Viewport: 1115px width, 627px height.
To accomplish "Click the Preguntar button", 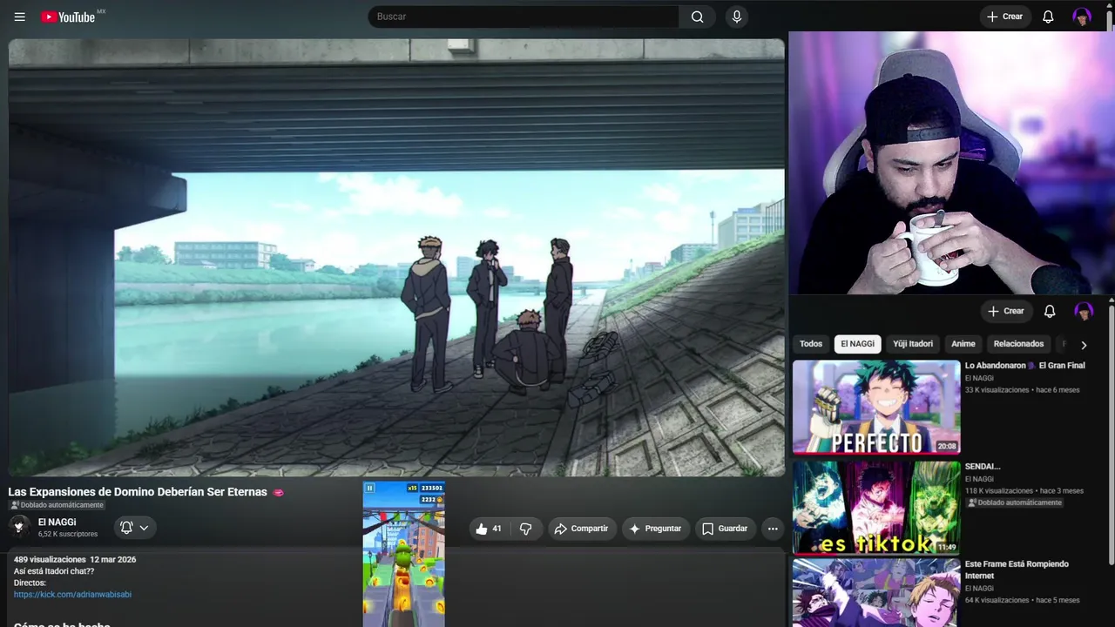I will [655, 529].
